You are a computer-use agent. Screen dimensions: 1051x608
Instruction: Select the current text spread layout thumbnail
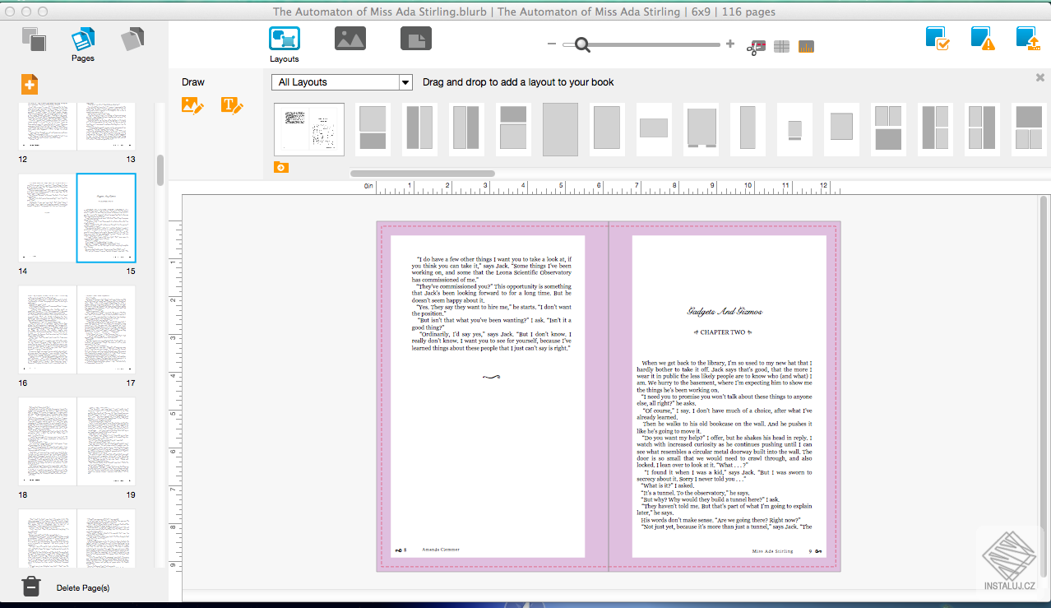click(309, 129)
